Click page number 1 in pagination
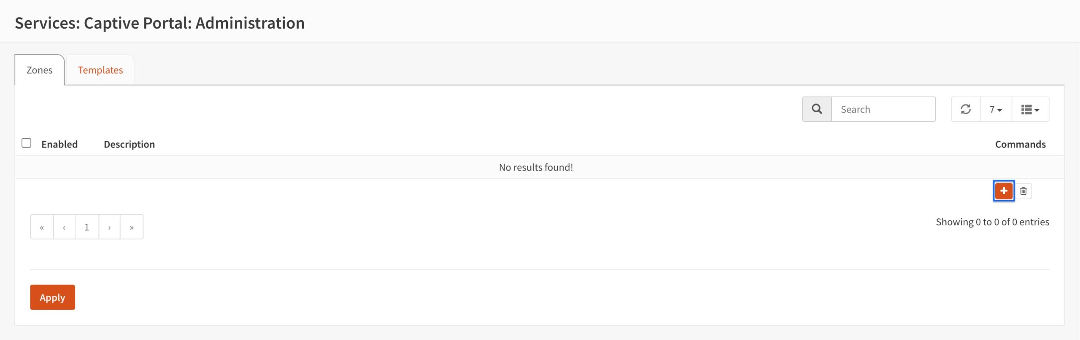Image resolution: width=1080 pixels, height=340 pixels. tap(87, 227)
